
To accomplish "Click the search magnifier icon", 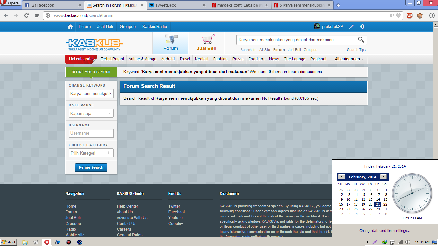I will tap(361, 40).
